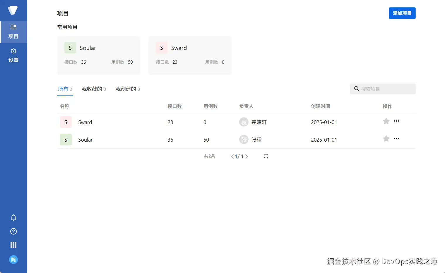
Task: Click use case count 50 in Soular row
Action: click(206, 140)
